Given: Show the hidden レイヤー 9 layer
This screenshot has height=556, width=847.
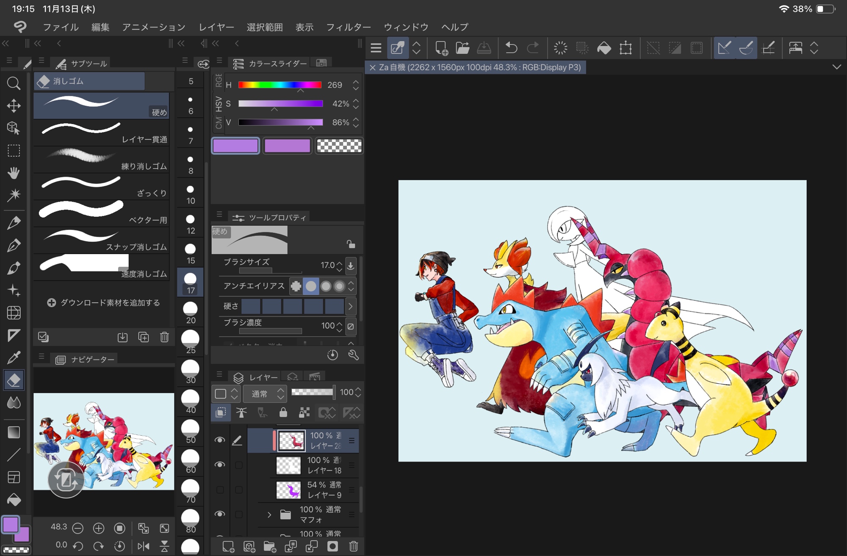Looking at the screenshot, I should click(219, 490).
